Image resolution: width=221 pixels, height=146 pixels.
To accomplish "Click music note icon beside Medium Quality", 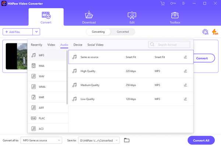I will (x=74, y=85).
